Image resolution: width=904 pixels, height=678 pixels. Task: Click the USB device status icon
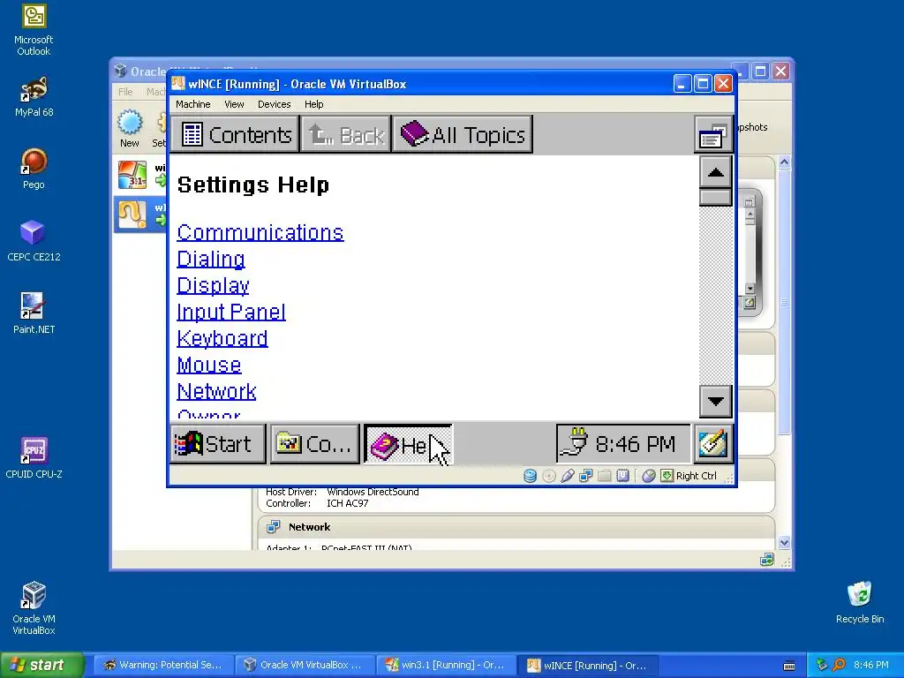(568, 476)
